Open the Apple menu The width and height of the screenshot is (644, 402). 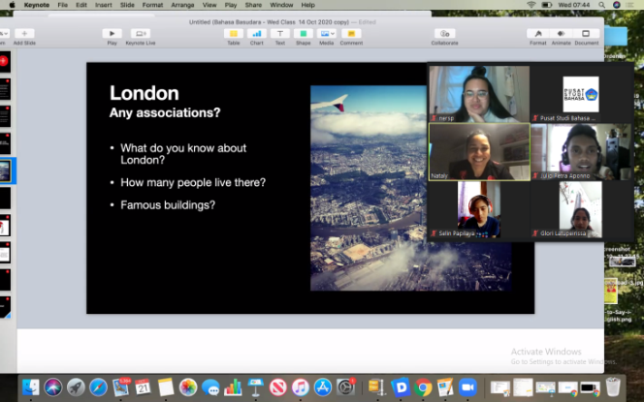[x=12, y=5]
